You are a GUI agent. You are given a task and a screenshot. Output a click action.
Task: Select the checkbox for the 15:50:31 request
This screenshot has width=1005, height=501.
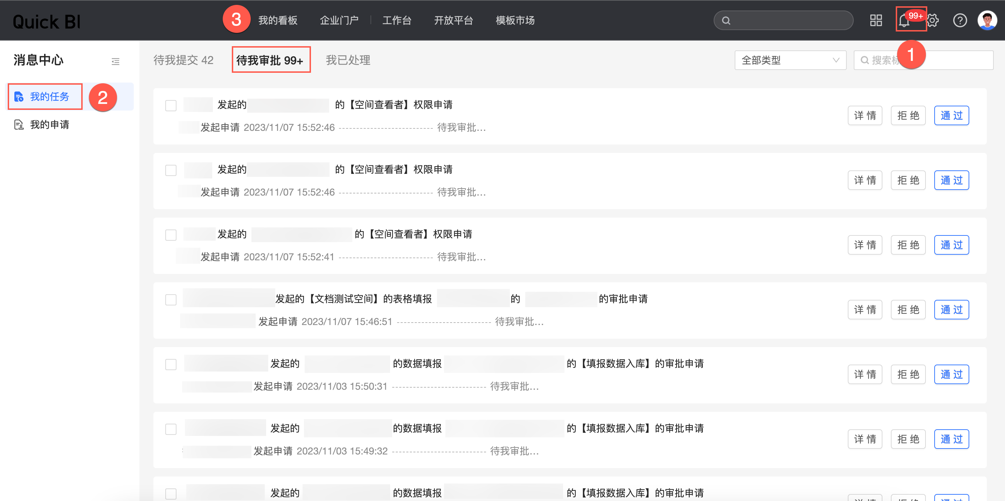pos(171,365)
